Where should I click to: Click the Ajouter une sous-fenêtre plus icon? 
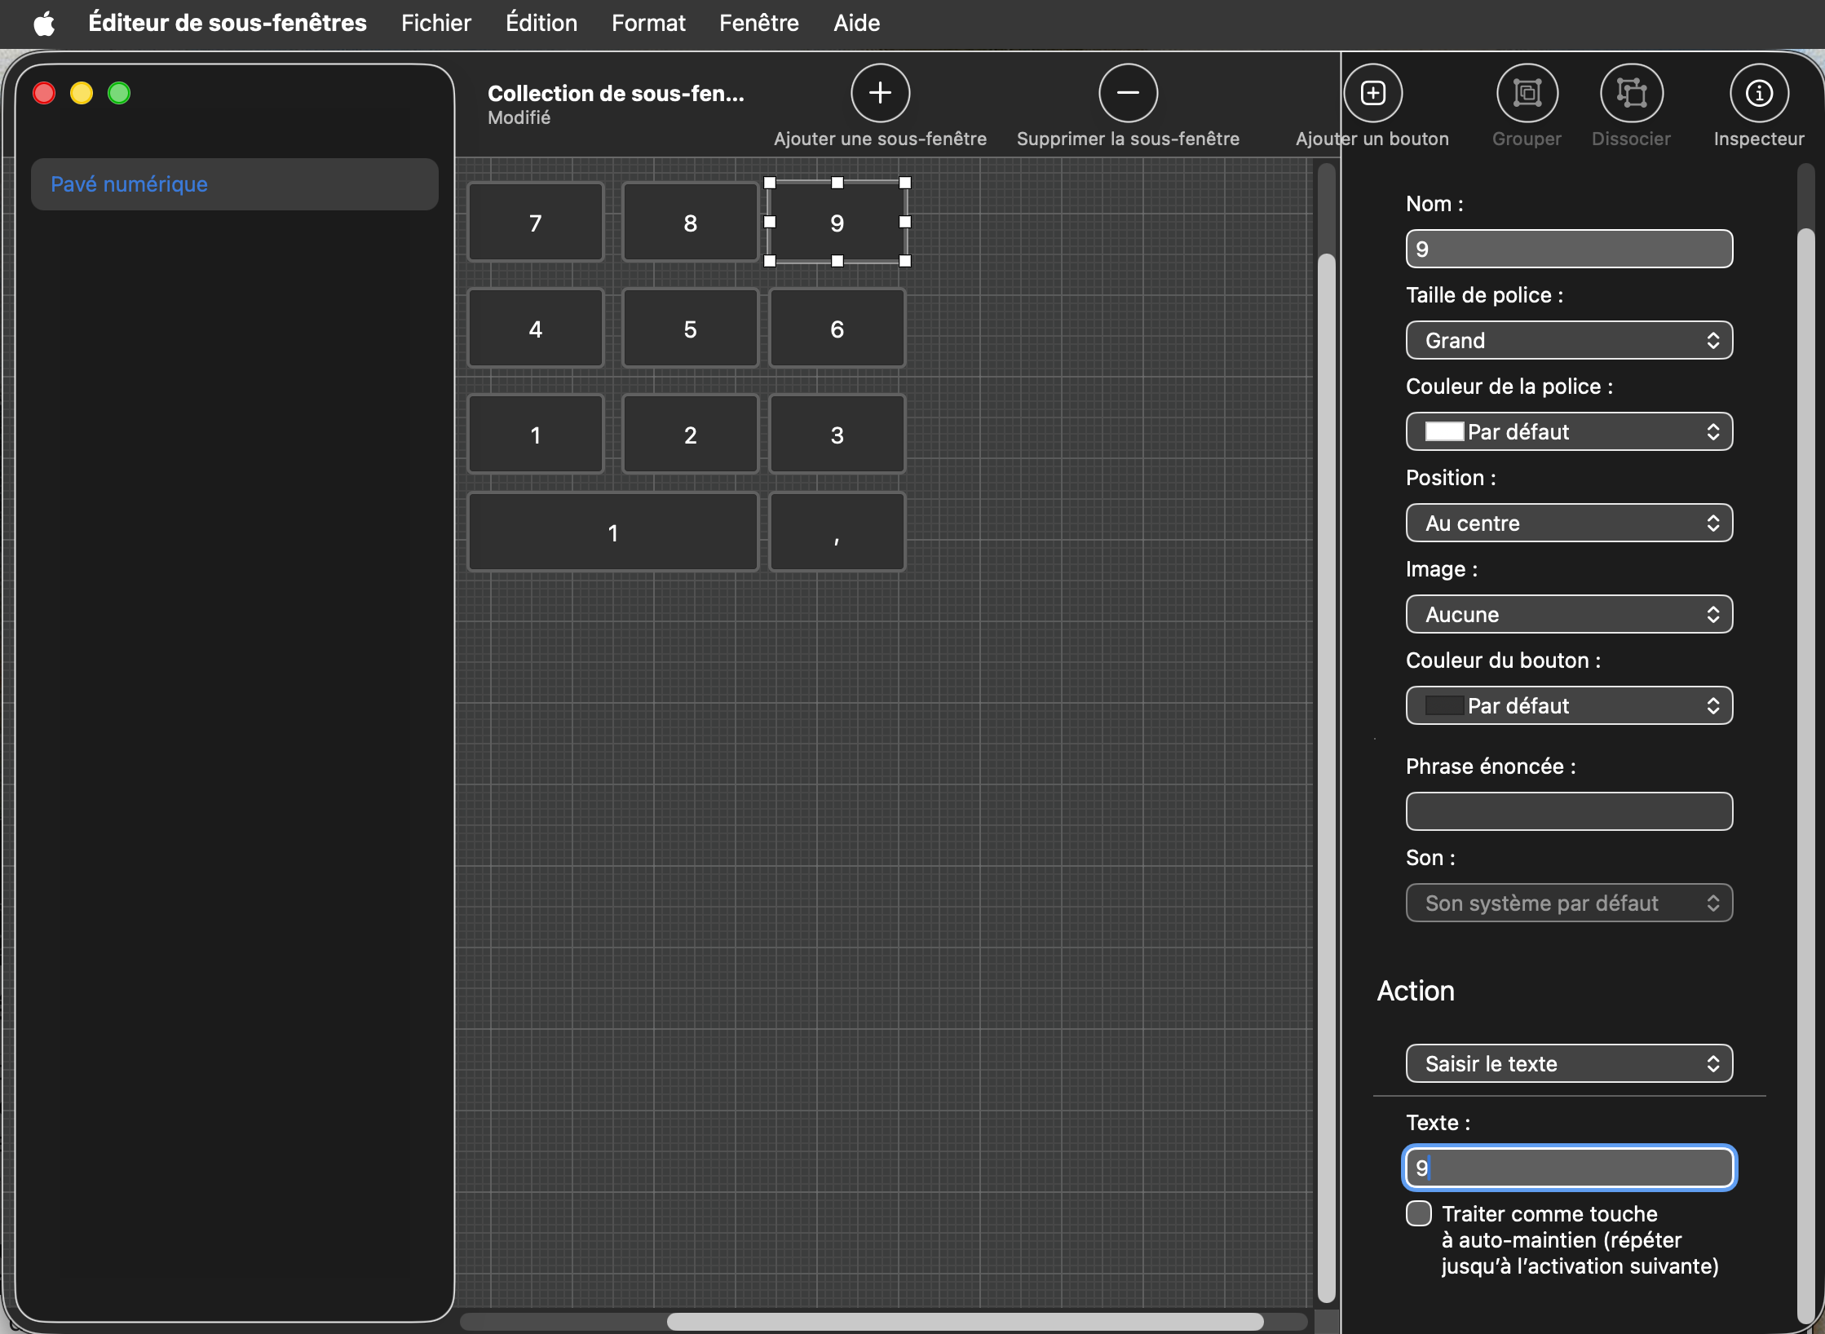(880, 93)
